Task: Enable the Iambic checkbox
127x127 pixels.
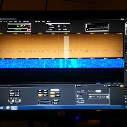Action: pyautogui.click(x=77, y=96)
